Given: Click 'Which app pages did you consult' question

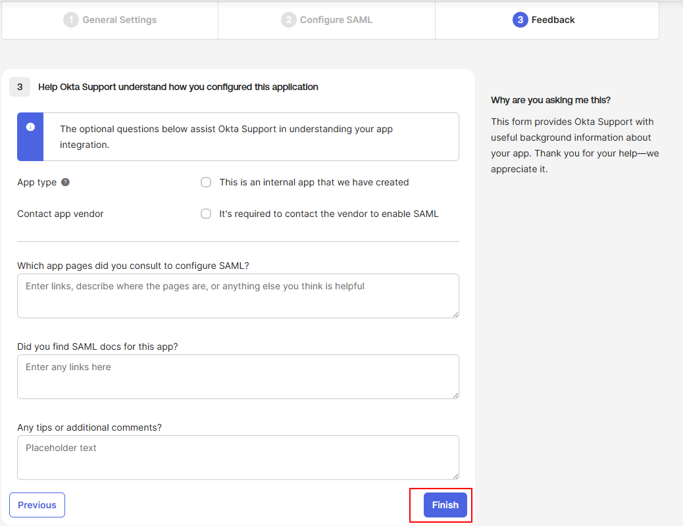Looking at the screenshot, I should click(x=134, y=266).
